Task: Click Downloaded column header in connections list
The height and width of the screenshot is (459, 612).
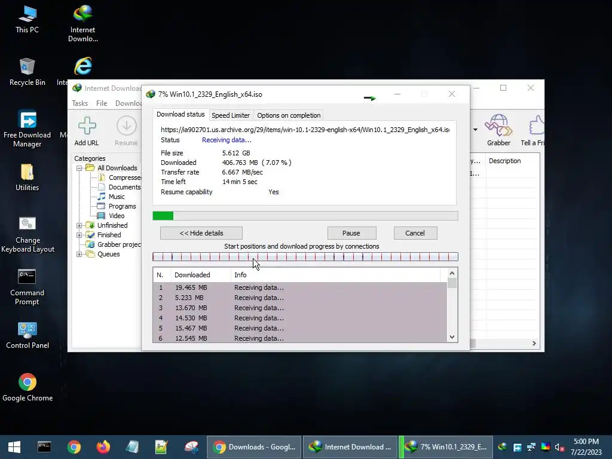Action: (x=201, y=275)
